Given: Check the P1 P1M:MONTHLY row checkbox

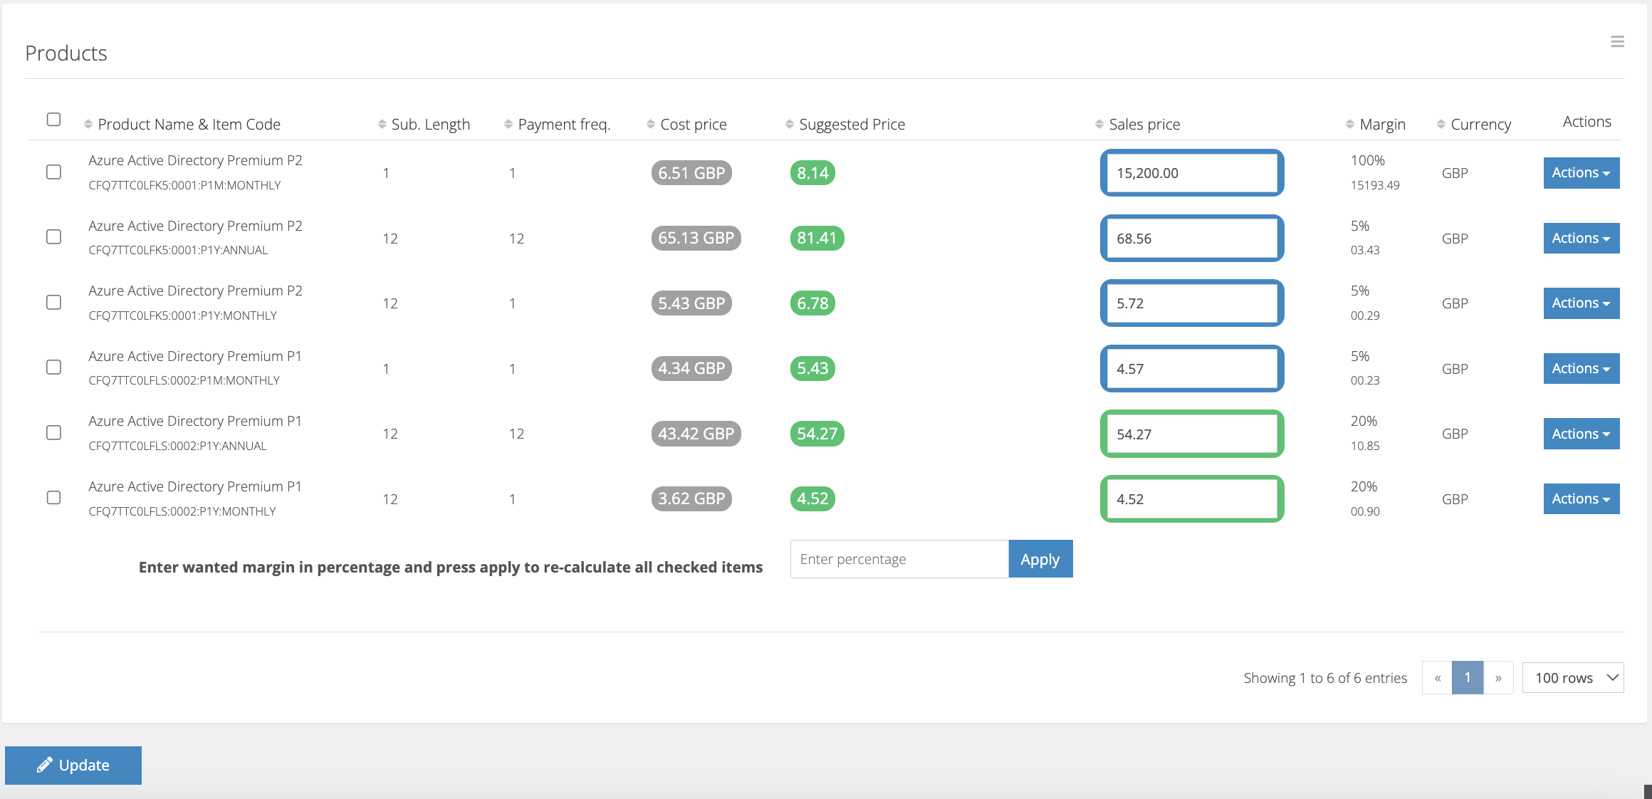Looking at the screenshot, I should coord(53,367).
